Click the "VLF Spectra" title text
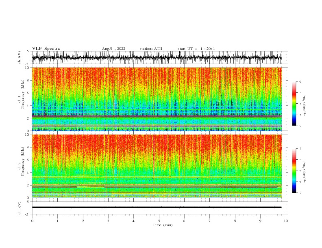The height and width of the screenshot is (248, 322). click(x=46, y=49)
